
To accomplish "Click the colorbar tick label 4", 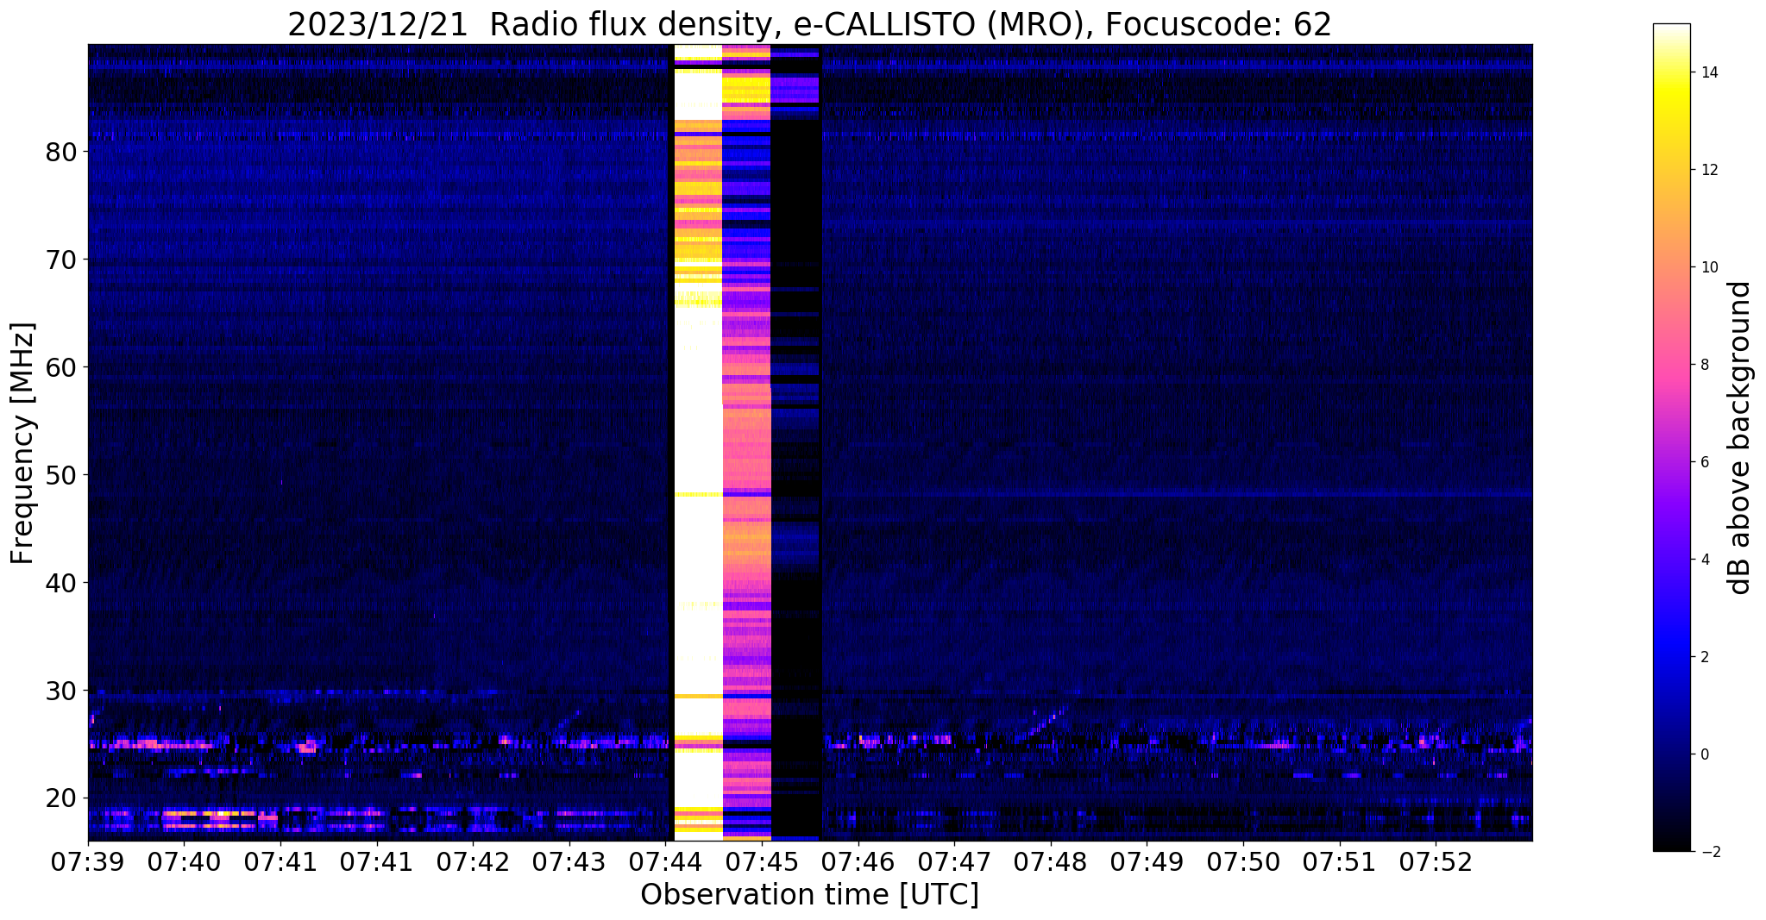I will click(x=1703, y=560).
